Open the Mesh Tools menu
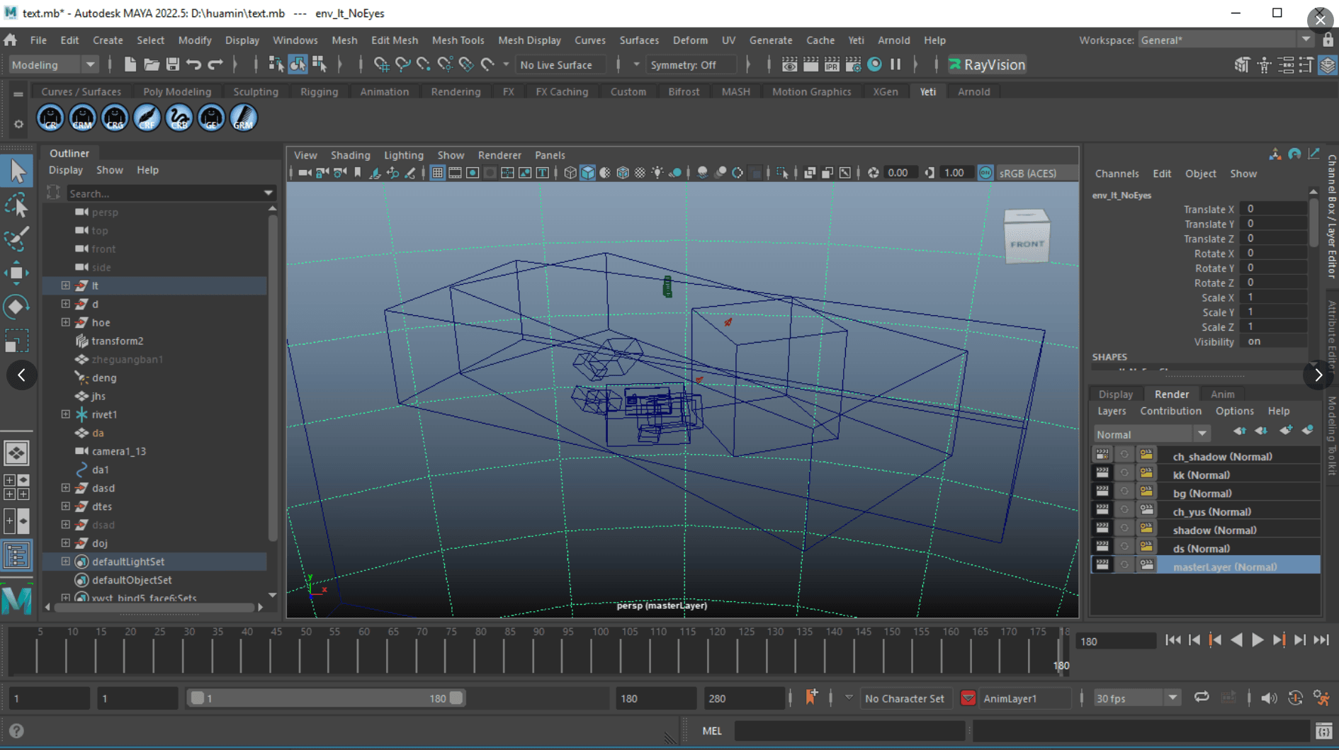Viewport: 1339px width, 750px height. coord(458,40)
